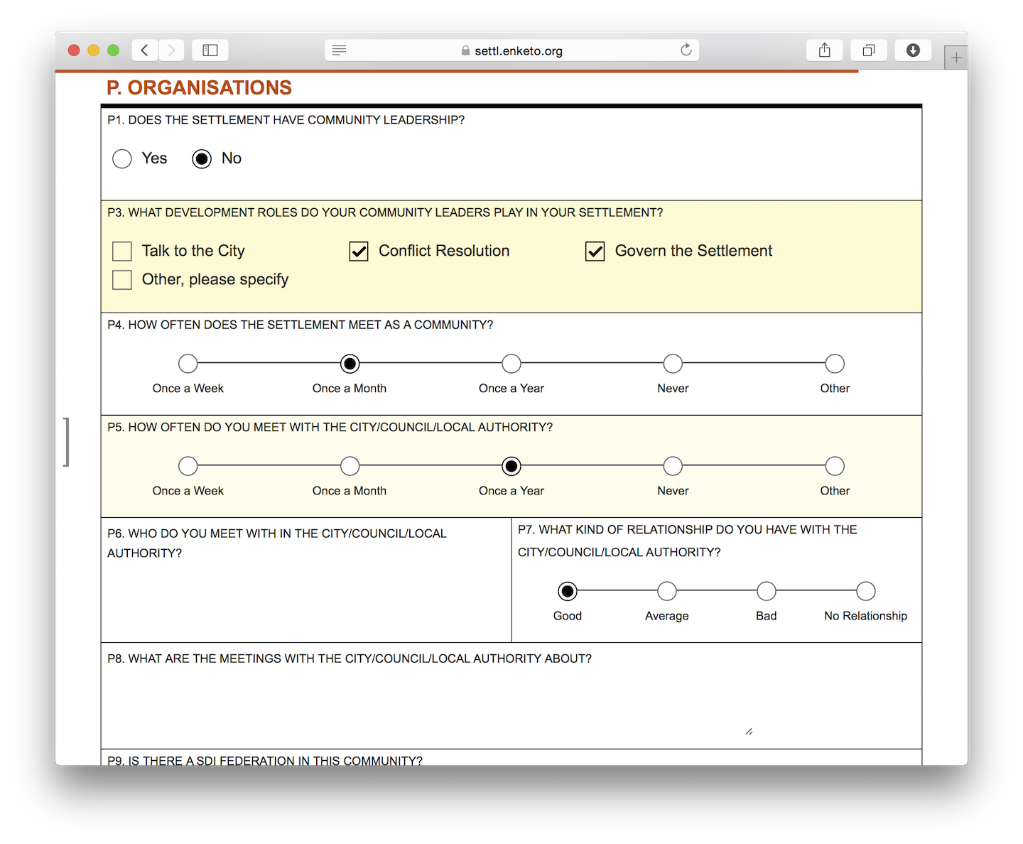Open Safari downloads icon

tap(913, 50)
